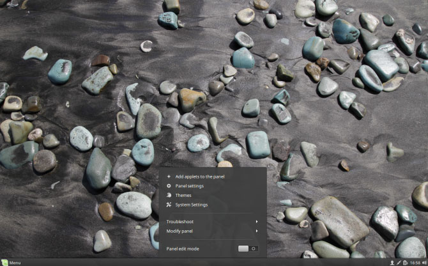Click the Linux Mint logo in the panel
428x266 pixels.
4,262
